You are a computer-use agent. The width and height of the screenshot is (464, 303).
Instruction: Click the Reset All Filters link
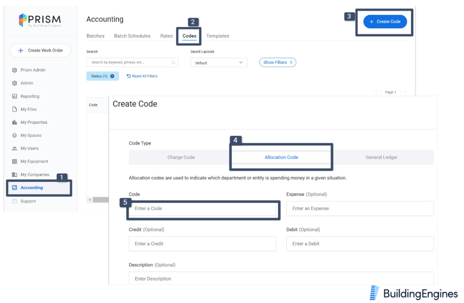[x=142, y=76]
